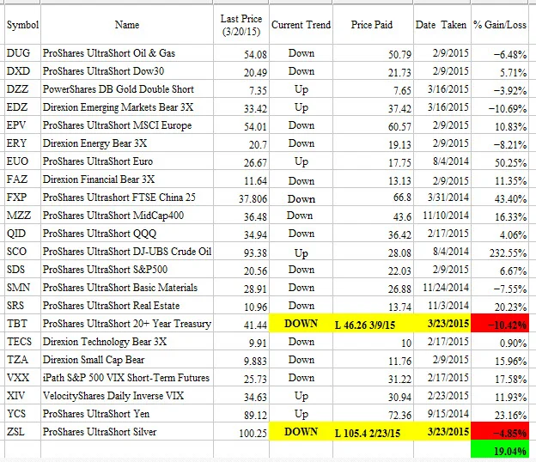Click the 37.806 last price cell

click(241, 198)
